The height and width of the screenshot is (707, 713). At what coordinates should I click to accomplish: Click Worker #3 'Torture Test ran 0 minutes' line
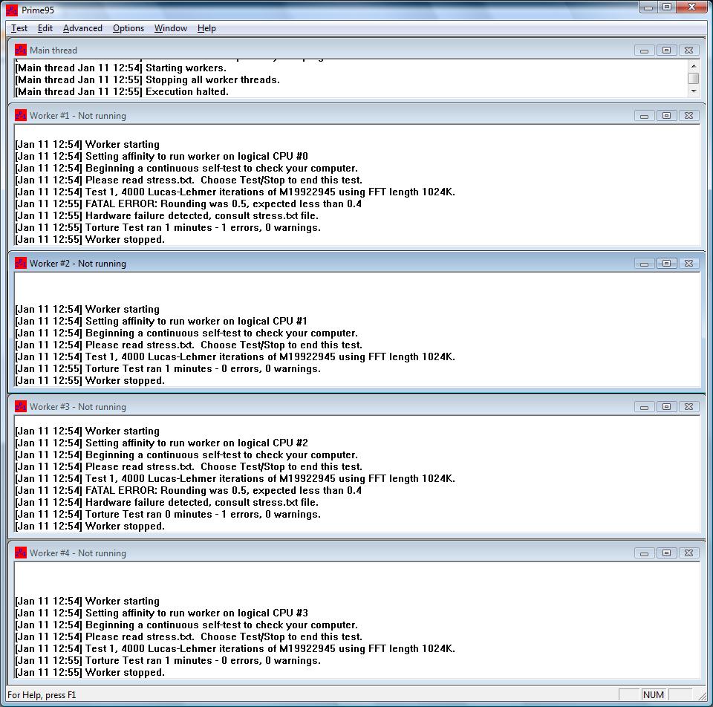point(168,514)
